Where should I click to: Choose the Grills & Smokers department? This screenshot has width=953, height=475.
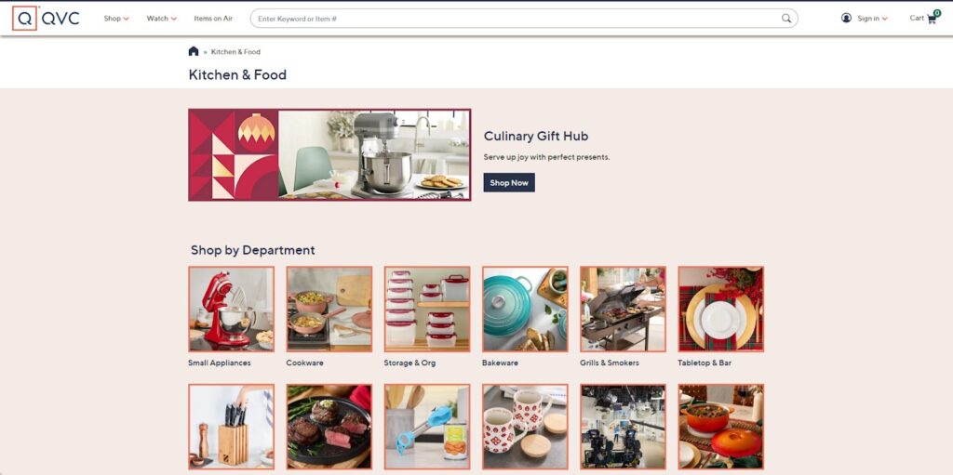pyautogui.click(x=623, y=310)
